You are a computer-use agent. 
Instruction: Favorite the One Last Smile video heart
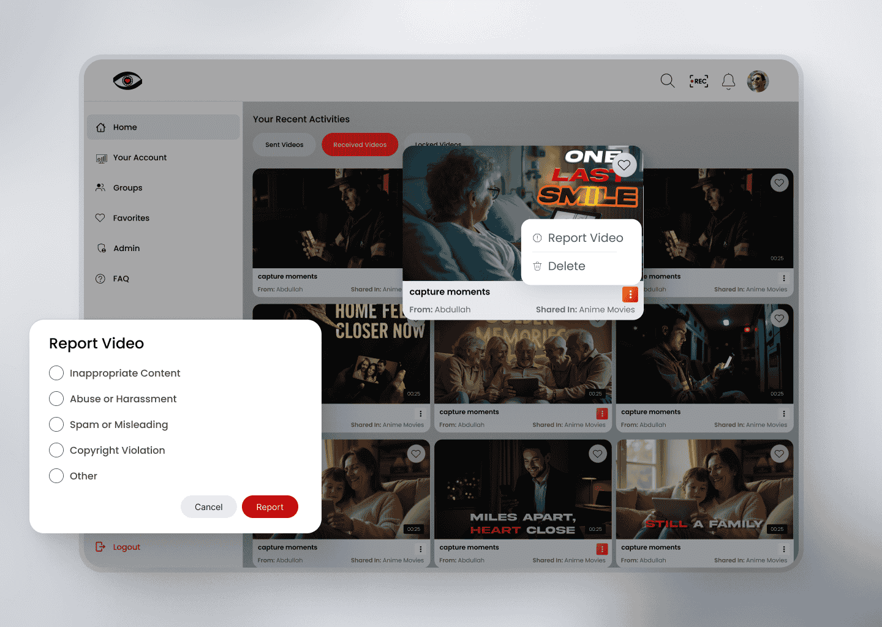(624, 165)
